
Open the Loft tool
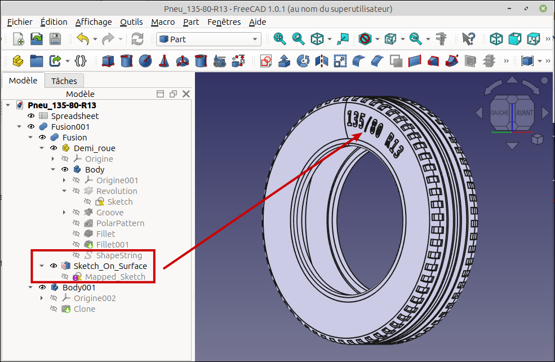point(433,61)
